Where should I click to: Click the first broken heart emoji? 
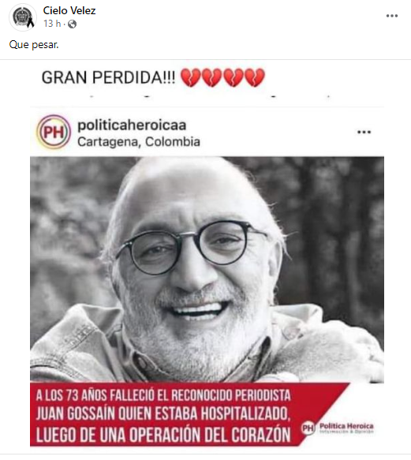point(190,77)
